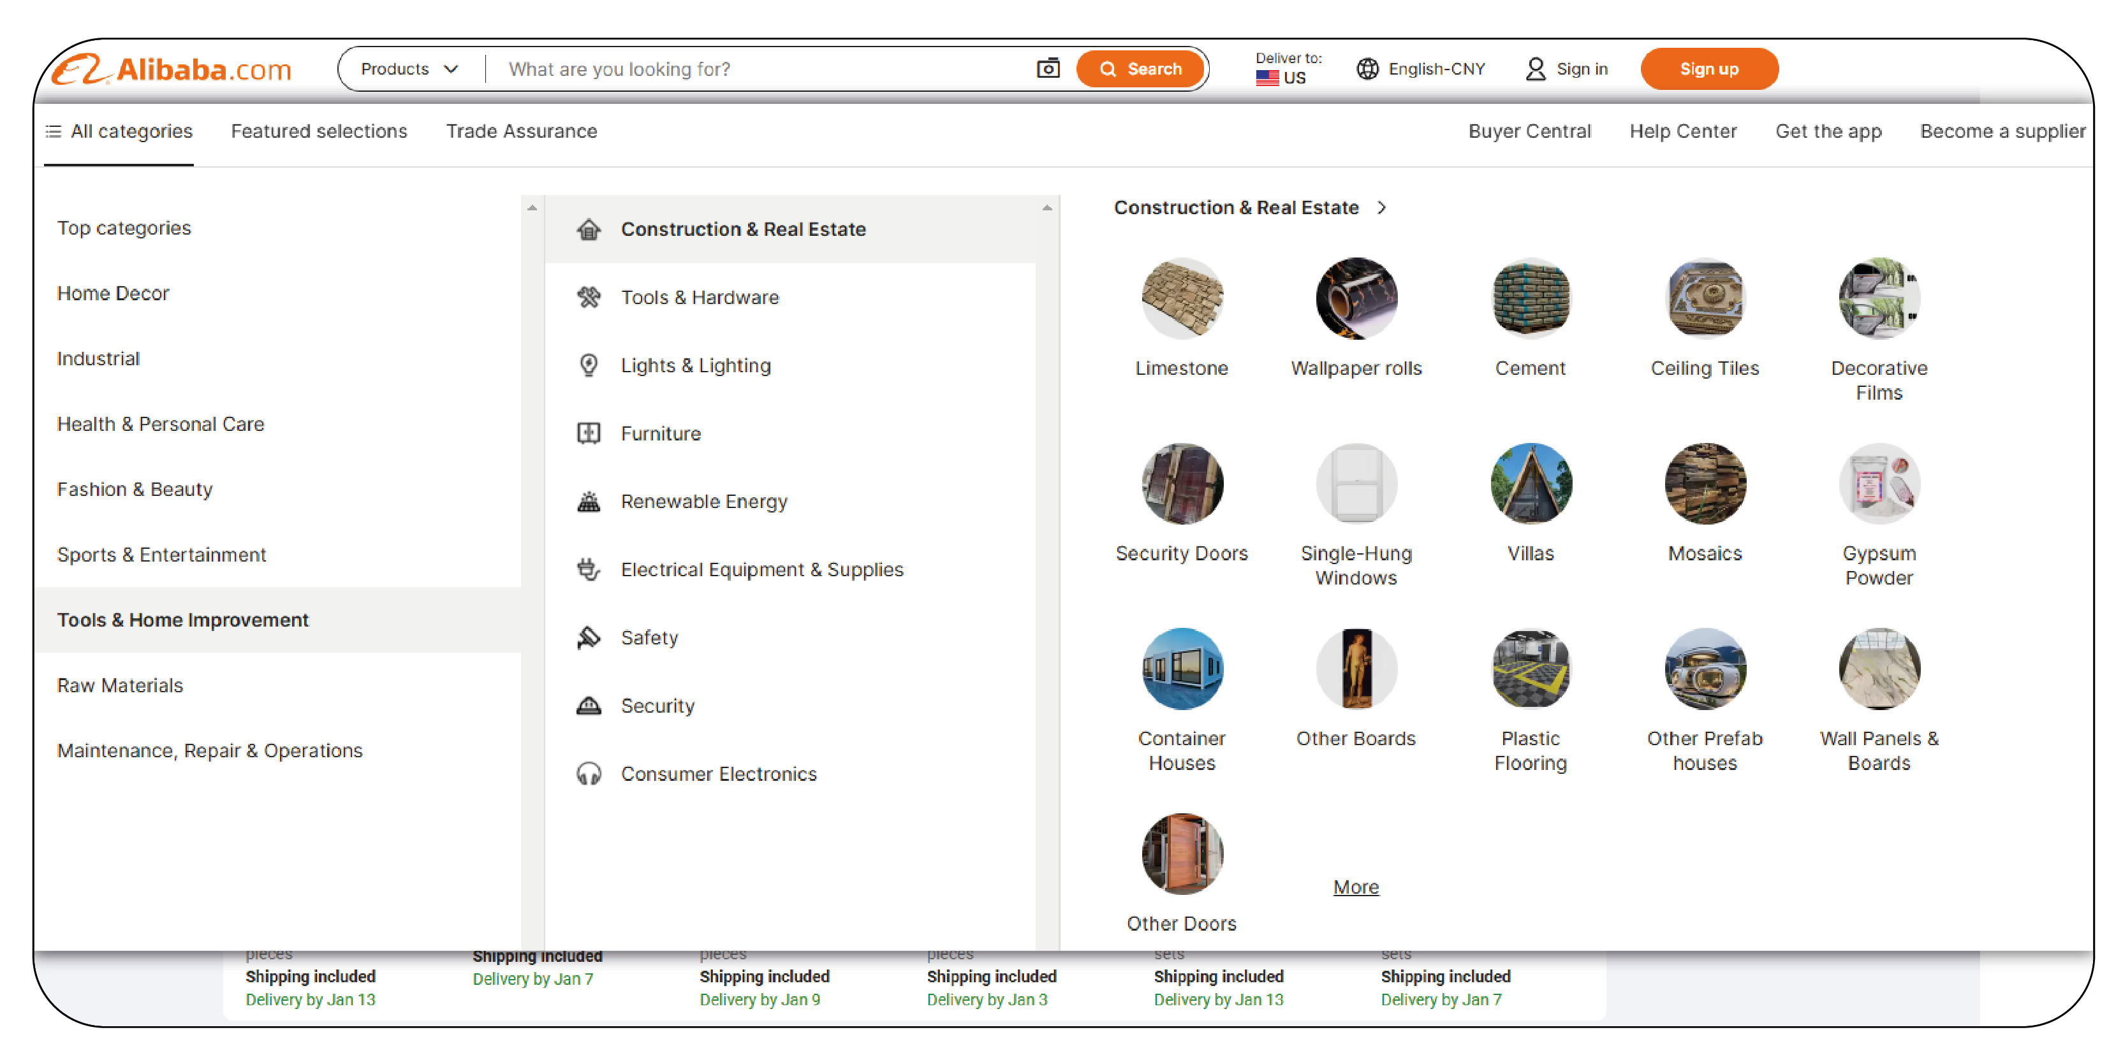Click the chevron beside Construction & Real Estate heading
Viewport: 2123px width, 1053px height.
point(1382,208)
